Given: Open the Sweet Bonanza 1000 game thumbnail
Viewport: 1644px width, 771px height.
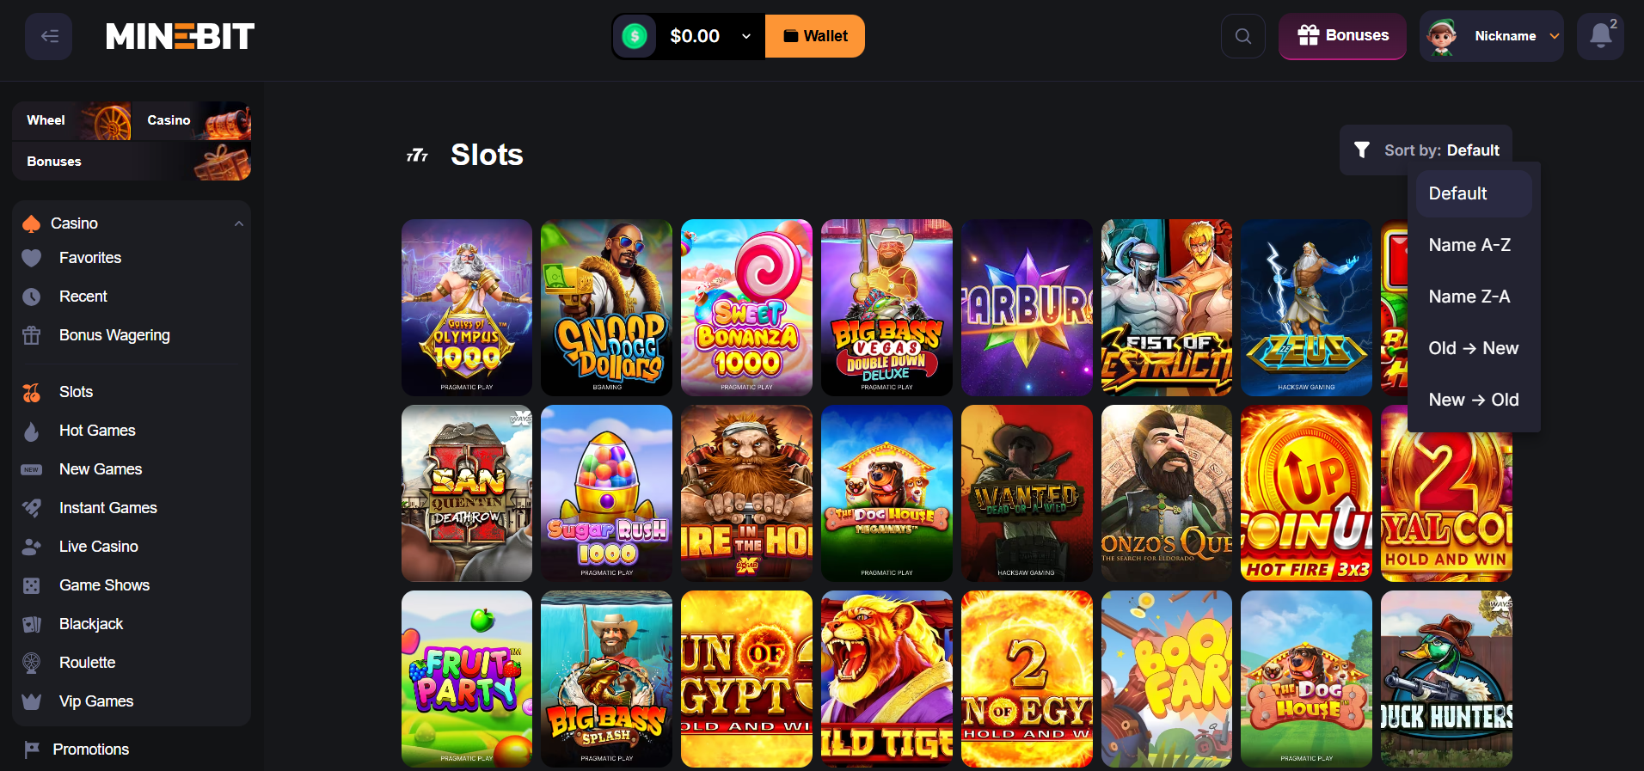Looking at the screenshot, I should coord(746,308).
